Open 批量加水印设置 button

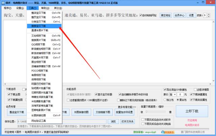pyautogui.click(x=124, y=112)
